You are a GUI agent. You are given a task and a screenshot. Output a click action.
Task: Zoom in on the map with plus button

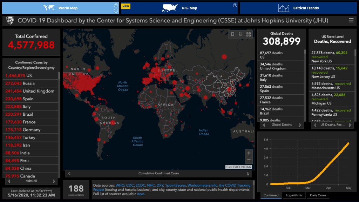pos(249,153)
